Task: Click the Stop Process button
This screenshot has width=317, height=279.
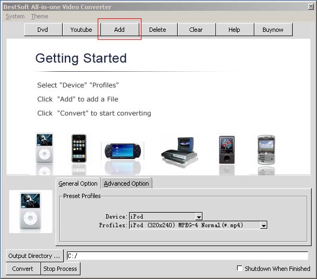Action: click(60, 269)
